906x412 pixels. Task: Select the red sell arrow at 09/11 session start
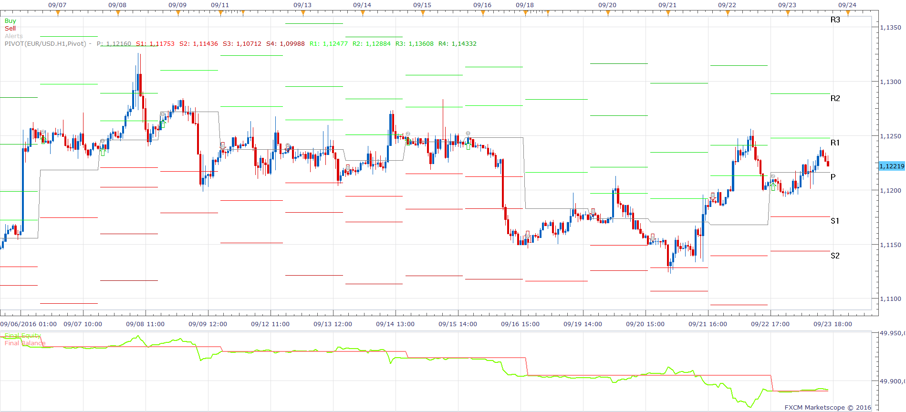point(223,146)
